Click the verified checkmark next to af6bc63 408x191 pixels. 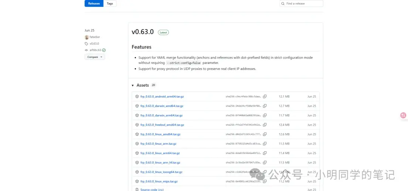[104, 50]
